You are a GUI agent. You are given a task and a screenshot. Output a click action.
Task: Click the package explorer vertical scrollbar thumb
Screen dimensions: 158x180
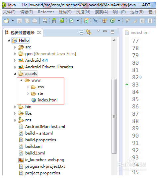pos(114,116)
